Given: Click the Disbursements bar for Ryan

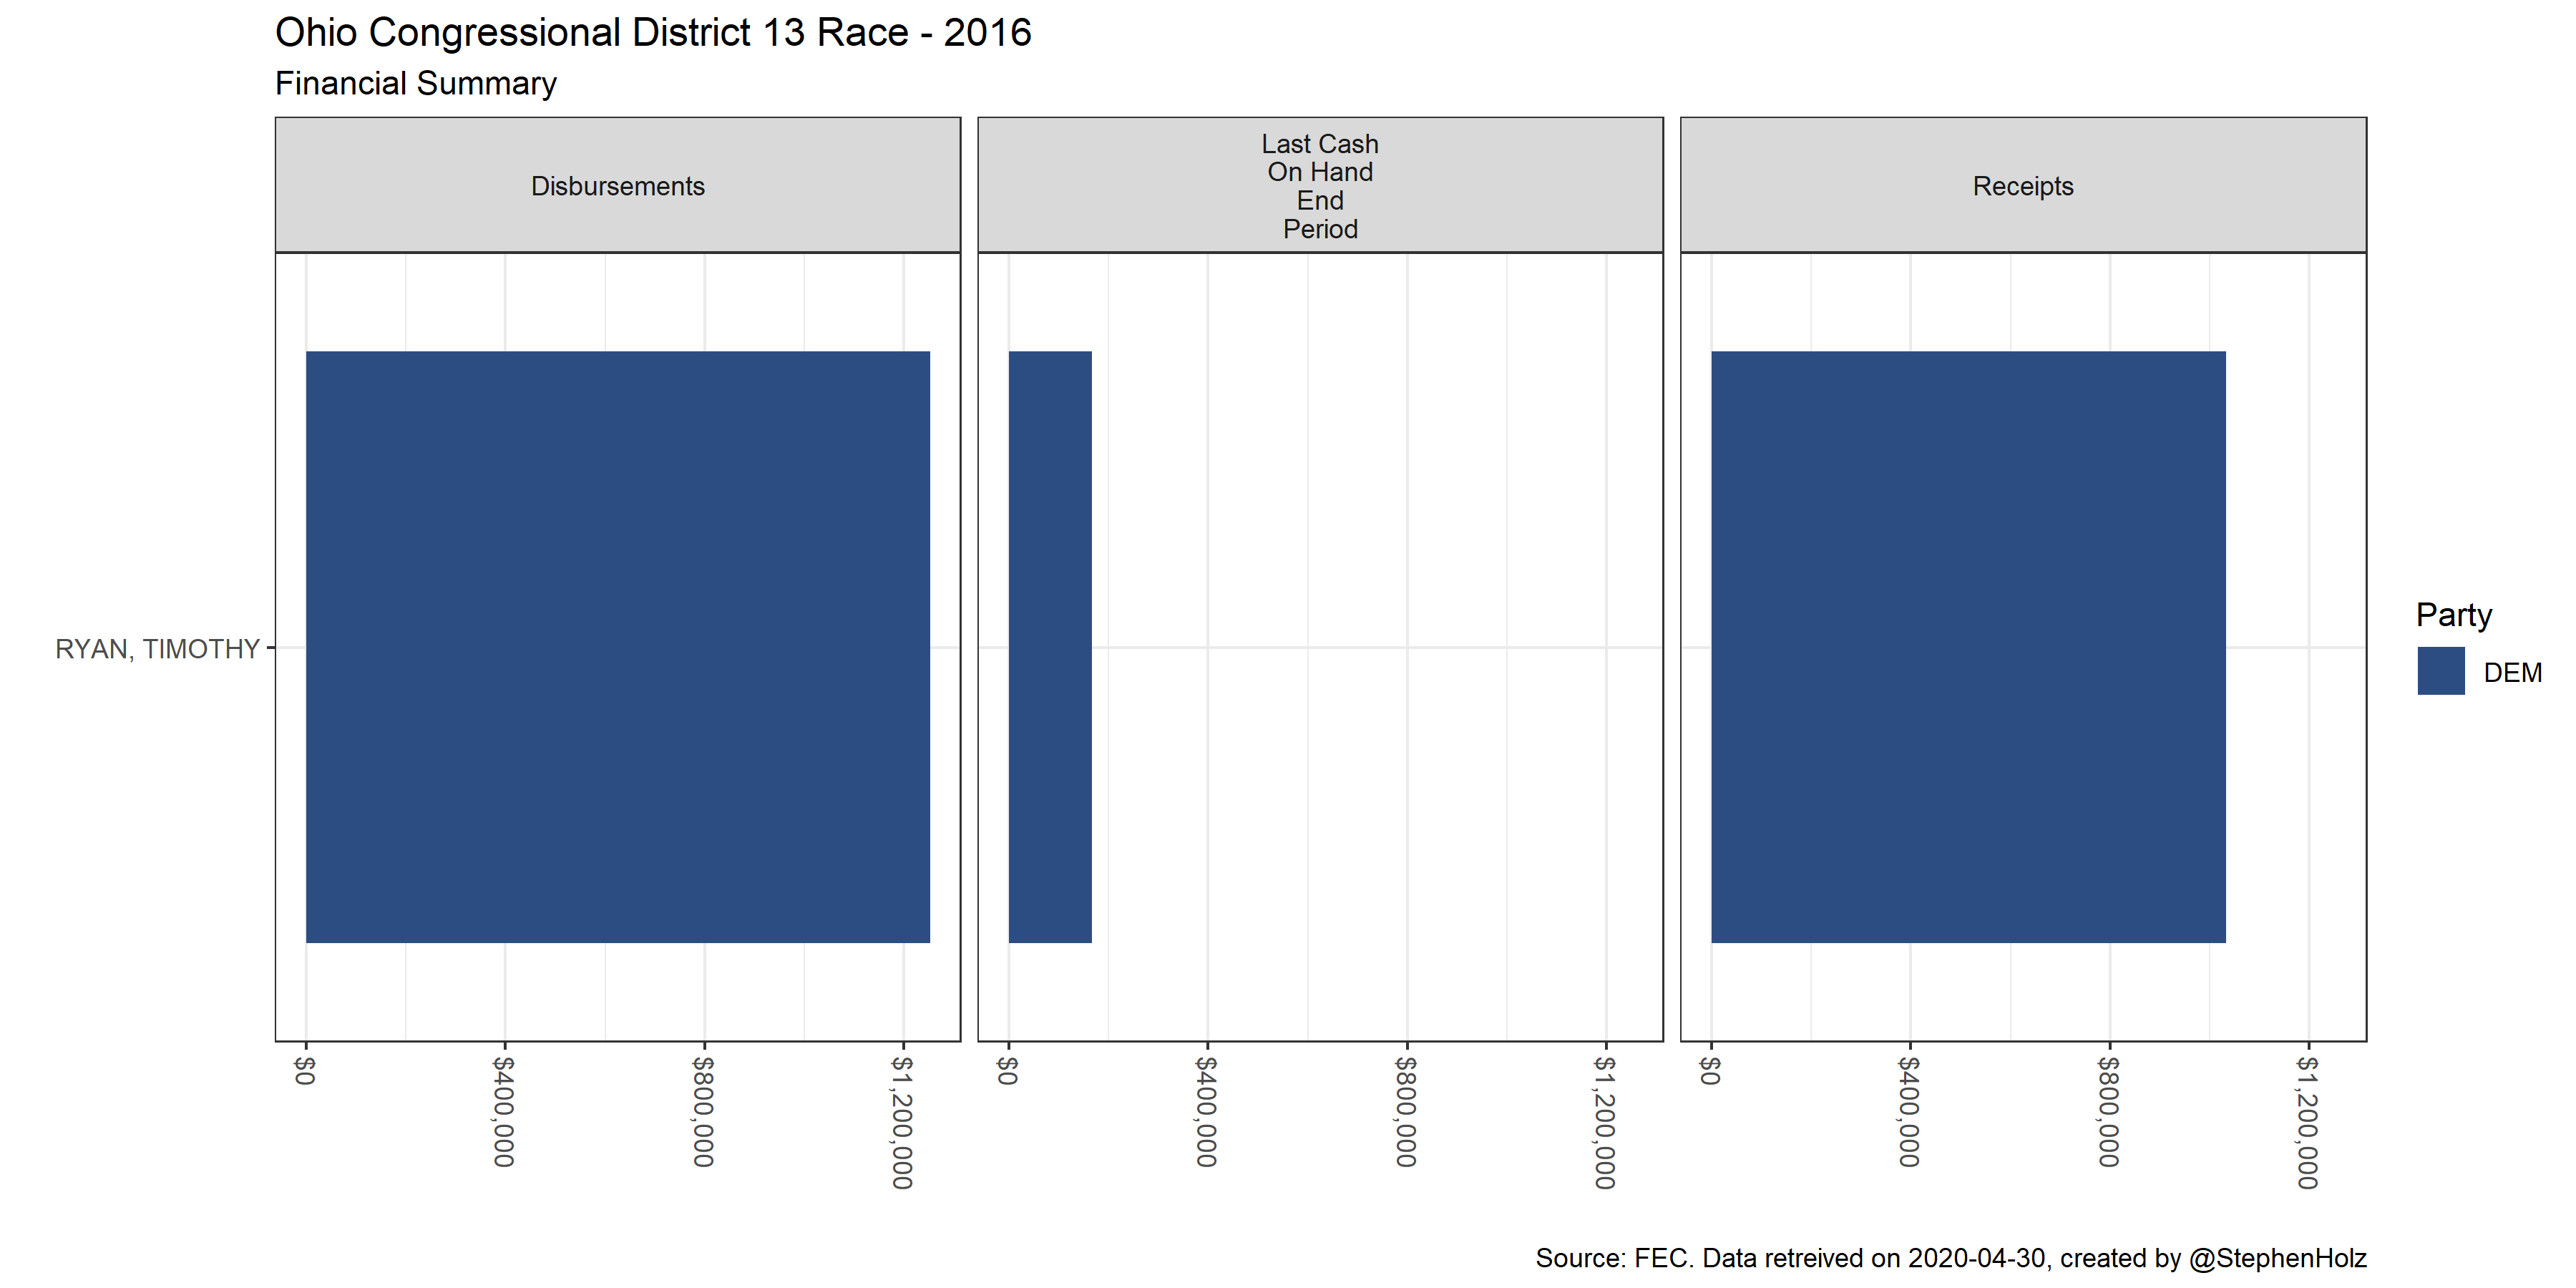Looking at the screenshot, I should coord(617,646).
